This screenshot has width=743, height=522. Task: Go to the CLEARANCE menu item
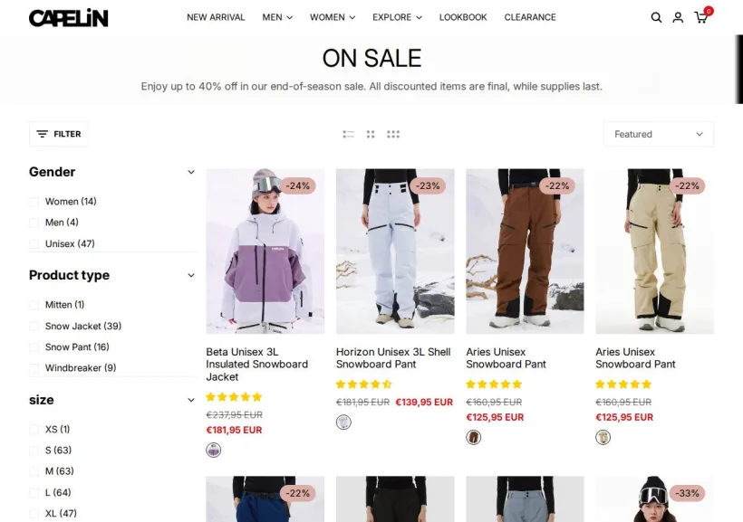click(530, 17)
